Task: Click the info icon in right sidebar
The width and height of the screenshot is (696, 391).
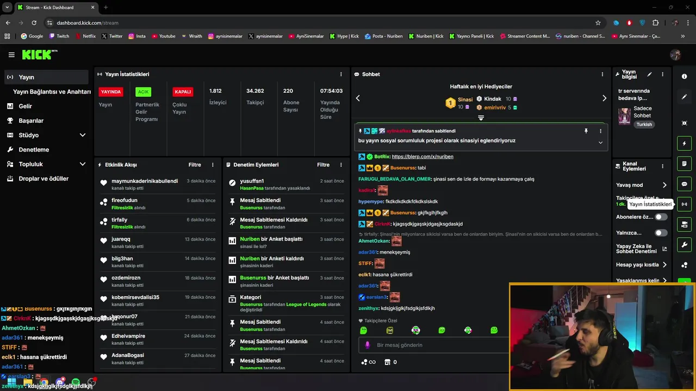Action: 685,77
